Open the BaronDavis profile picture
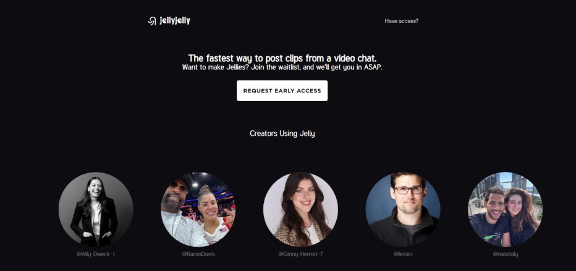The image size is (576, 271). pyautogui.click(x=198, y=209)
